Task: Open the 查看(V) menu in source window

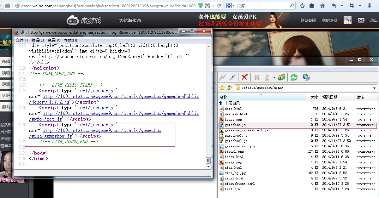Action: click(54, 40)
